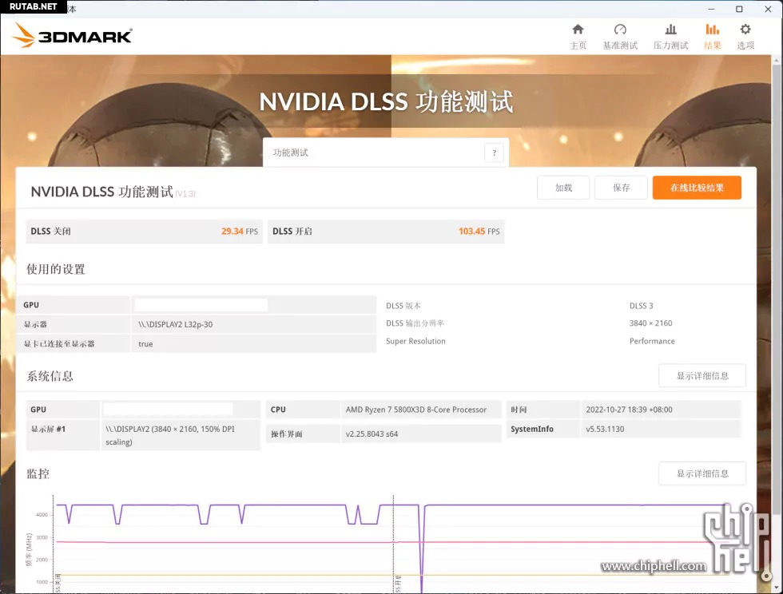Click the dashed DLSS 开启 marker on the chart
783x594 pixels.
[x=393, y=543]
